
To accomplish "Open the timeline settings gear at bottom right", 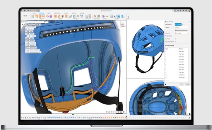I will (x=190, y=118).
